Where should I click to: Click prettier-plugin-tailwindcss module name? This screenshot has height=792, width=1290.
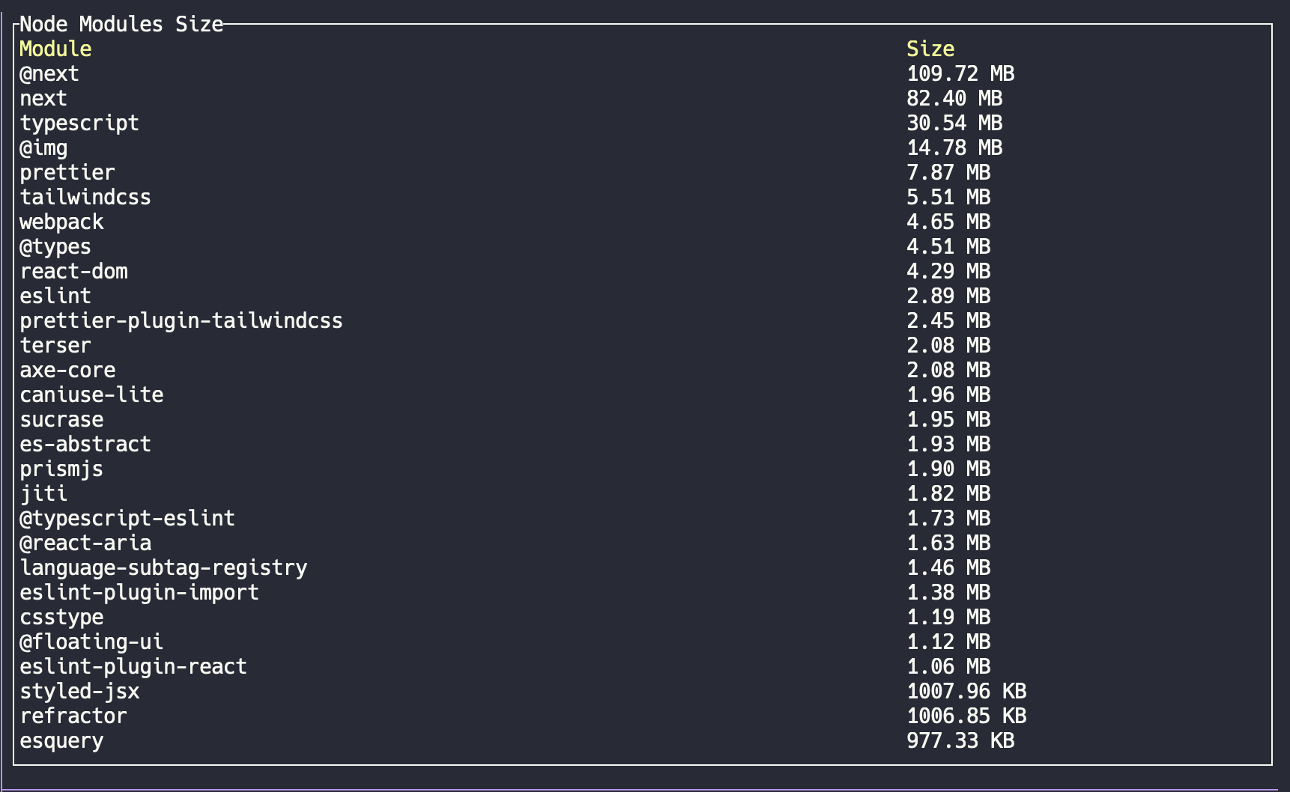point(181,321)
